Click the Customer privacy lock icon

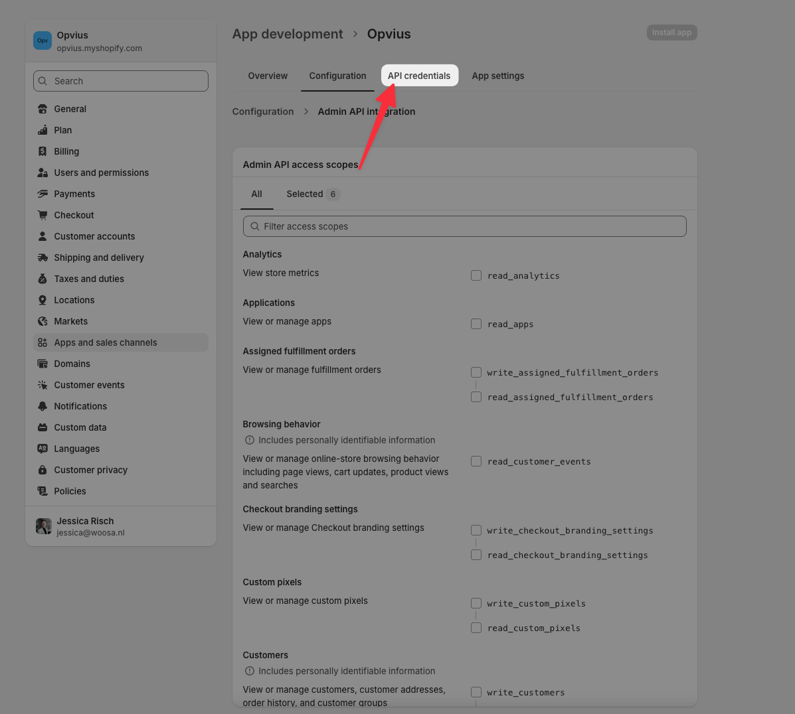43,470
